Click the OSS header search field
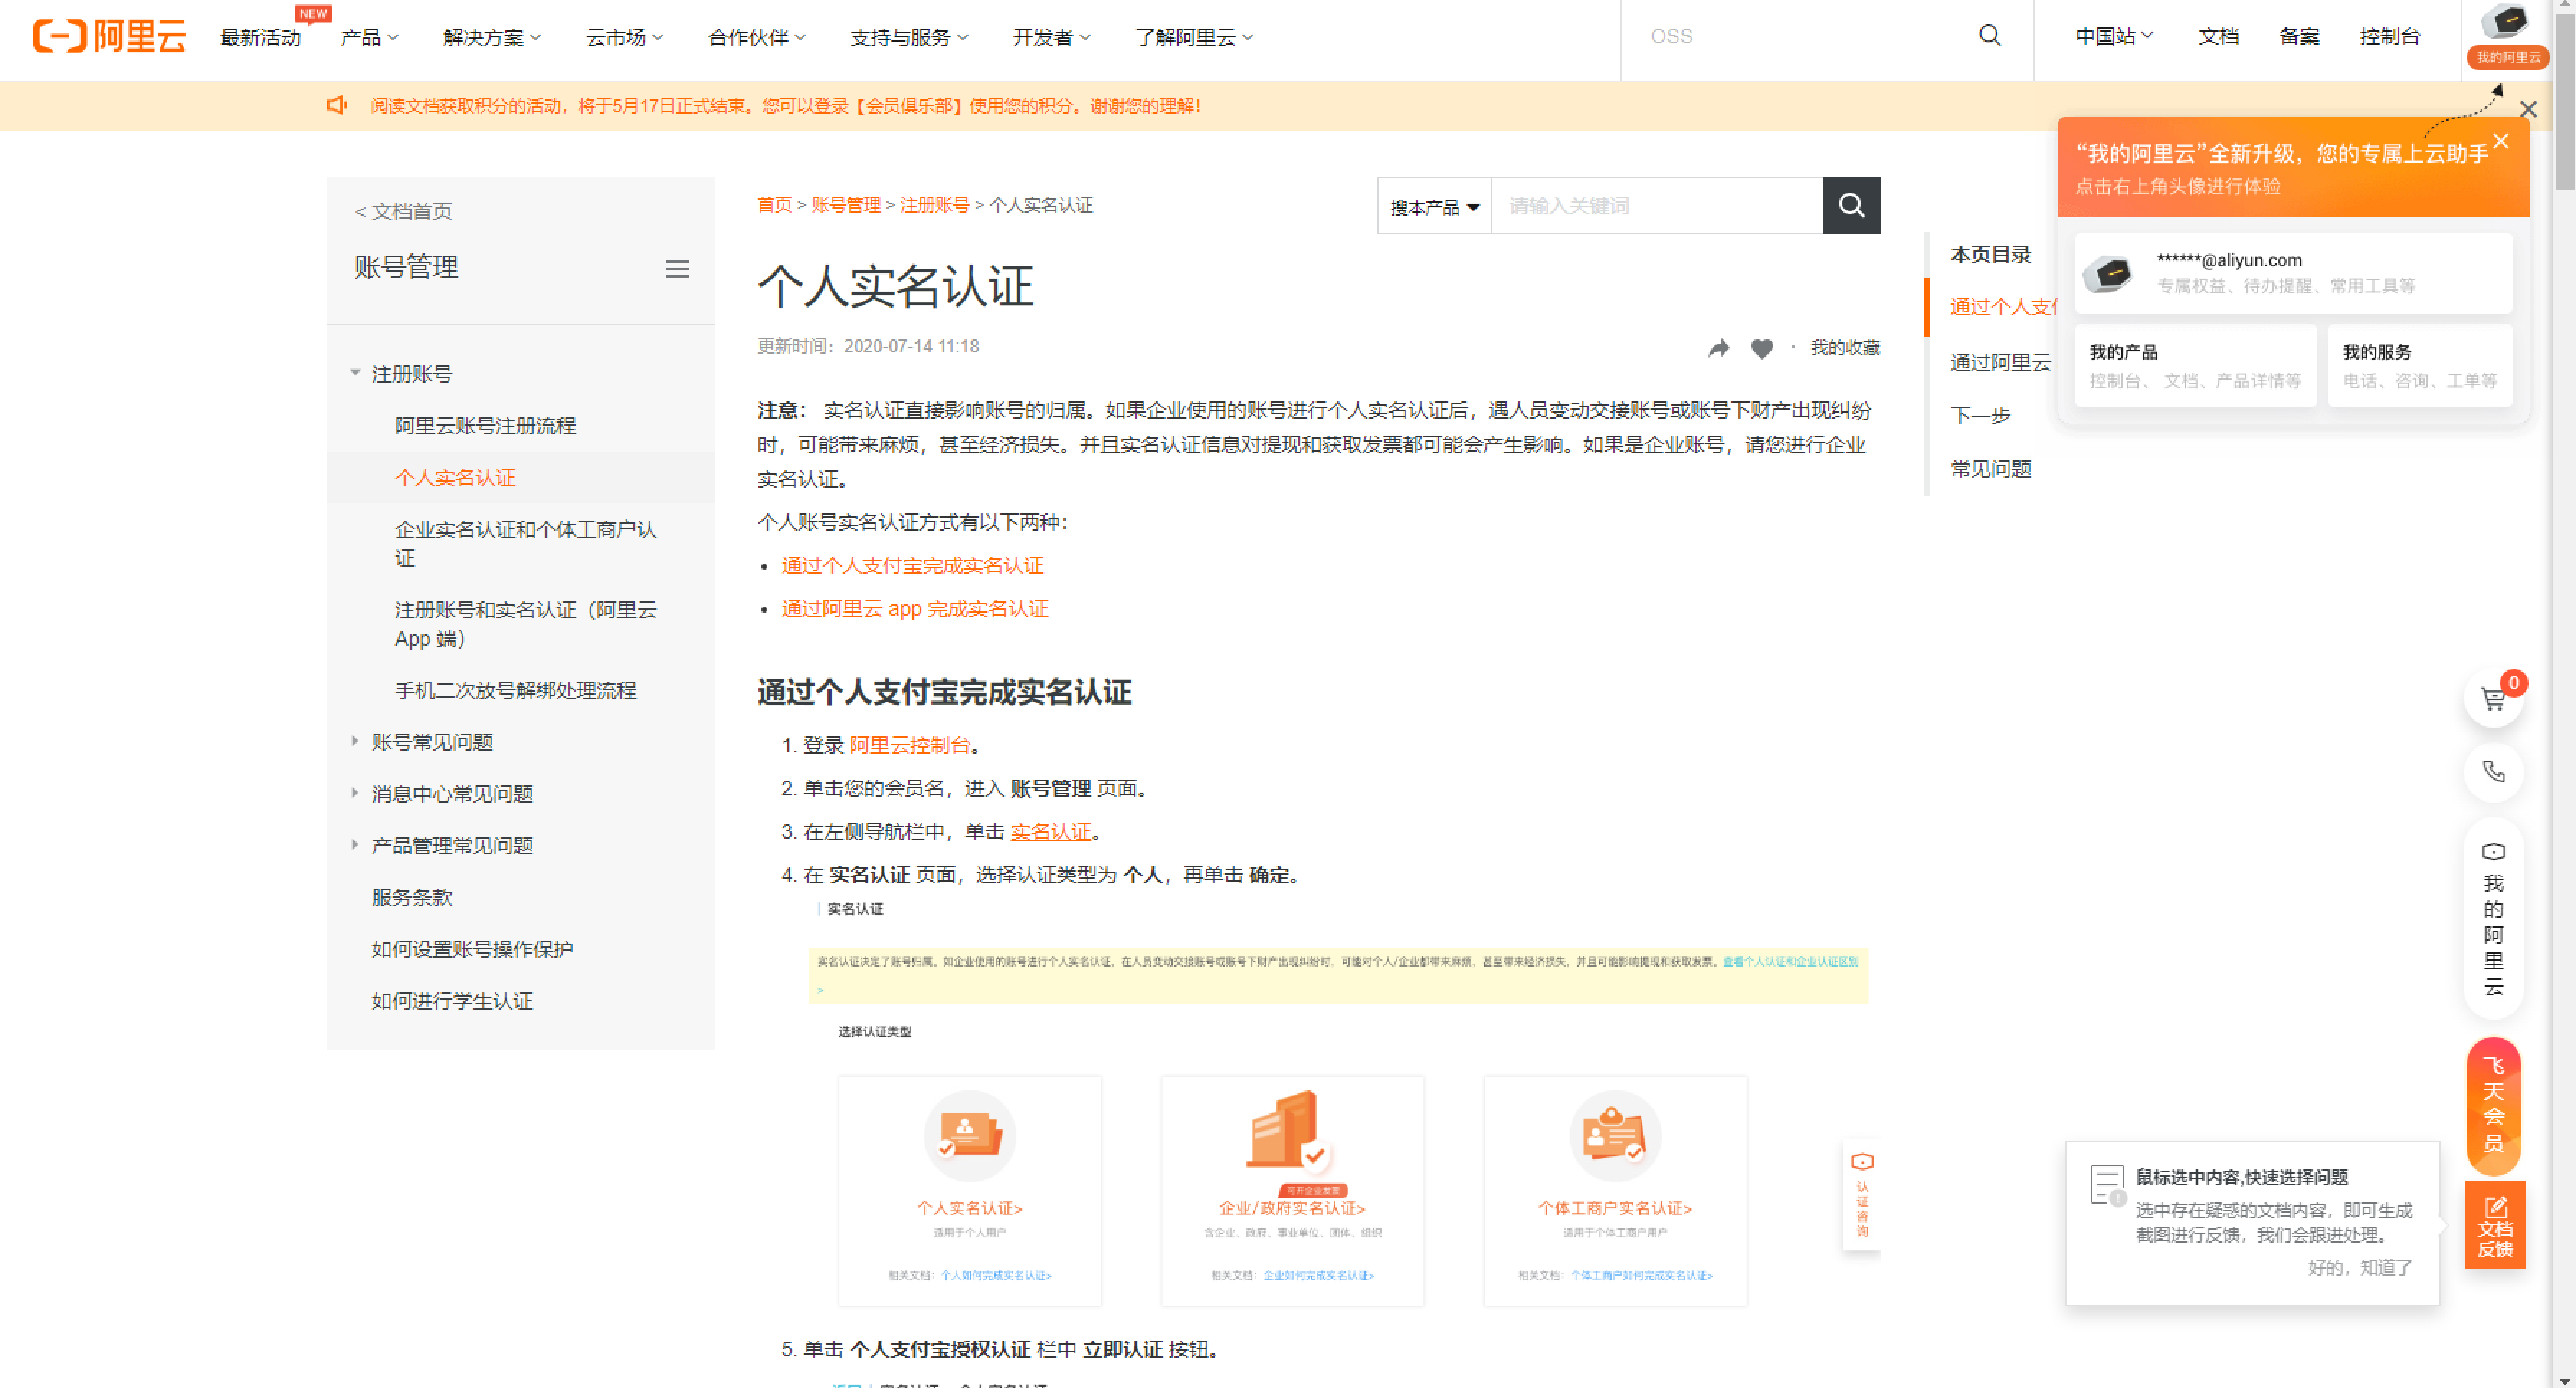This screenshot has height=1388, width=2576. (x=1800, y=37)
